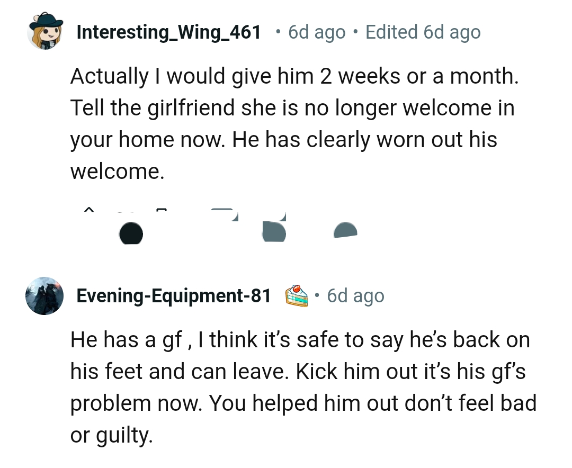Click the first comment's 6d ago timestamp
Image resolution: width=572 pixels, height=468 pixels.
(x=316, y=32)
